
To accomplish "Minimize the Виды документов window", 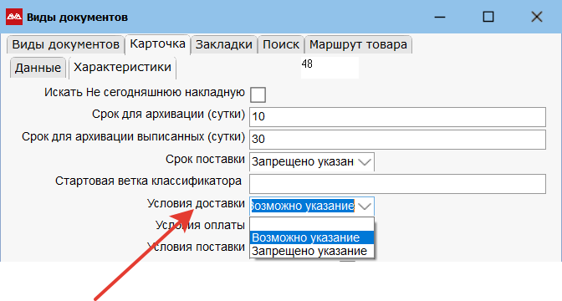I will point(440,17).
